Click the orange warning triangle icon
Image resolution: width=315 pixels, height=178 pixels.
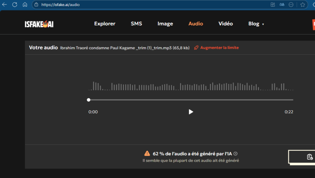(147, 154)
